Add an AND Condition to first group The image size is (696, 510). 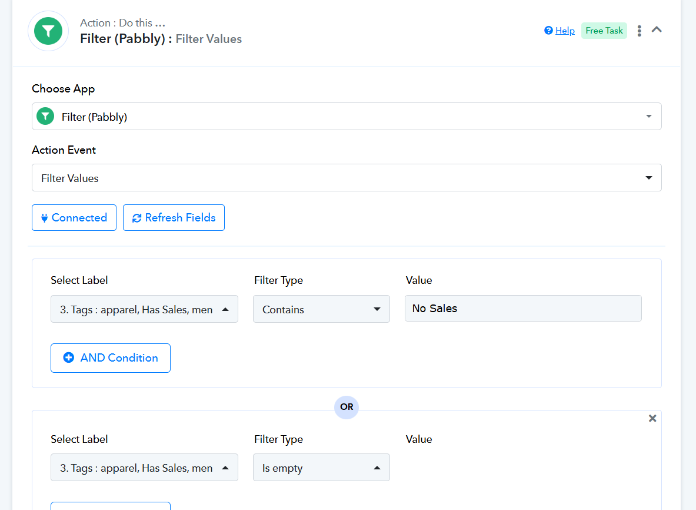(111, 358)
